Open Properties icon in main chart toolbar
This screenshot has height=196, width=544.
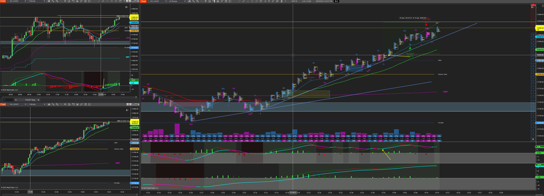pyautogui.click(x=226, y=2)
